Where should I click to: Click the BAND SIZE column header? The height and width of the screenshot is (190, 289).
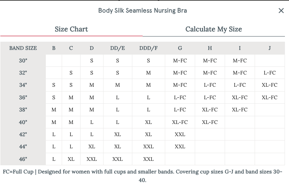pyautogui.click(x=23, y=48)
